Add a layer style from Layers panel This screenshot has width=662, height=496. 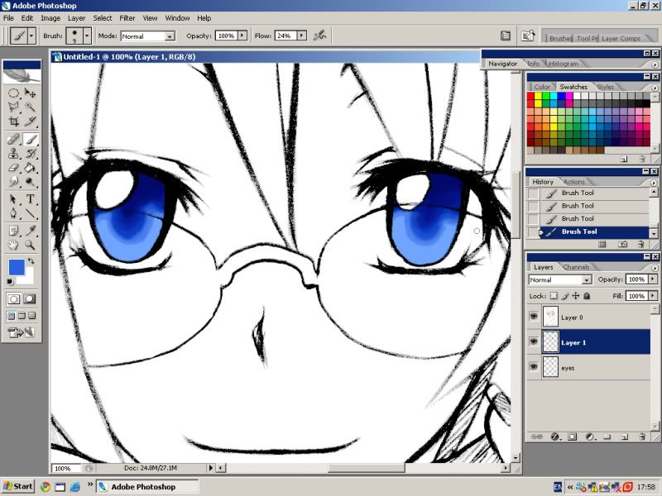coord(554,436)
